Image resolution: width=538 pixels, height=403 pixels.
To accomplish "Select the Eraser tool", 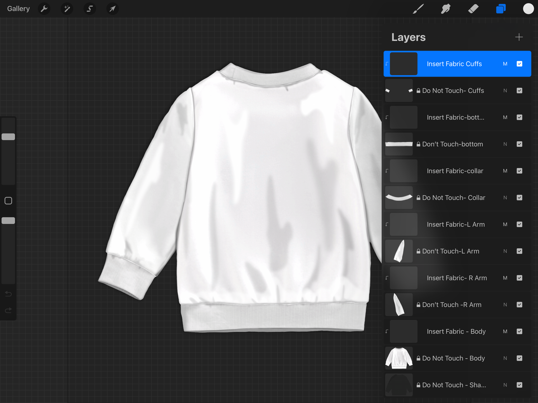I will 473,9.
